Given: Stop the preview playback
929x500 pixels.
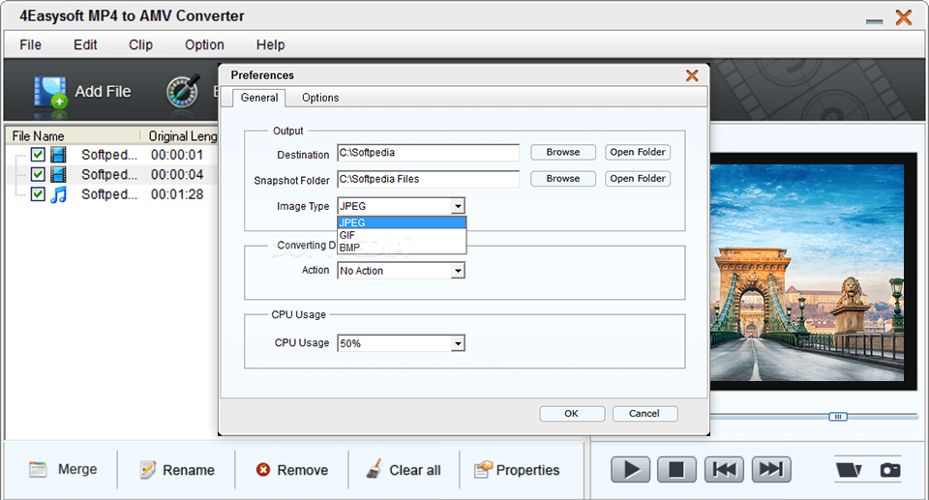Looking at the screenshot, I should 676,470.
